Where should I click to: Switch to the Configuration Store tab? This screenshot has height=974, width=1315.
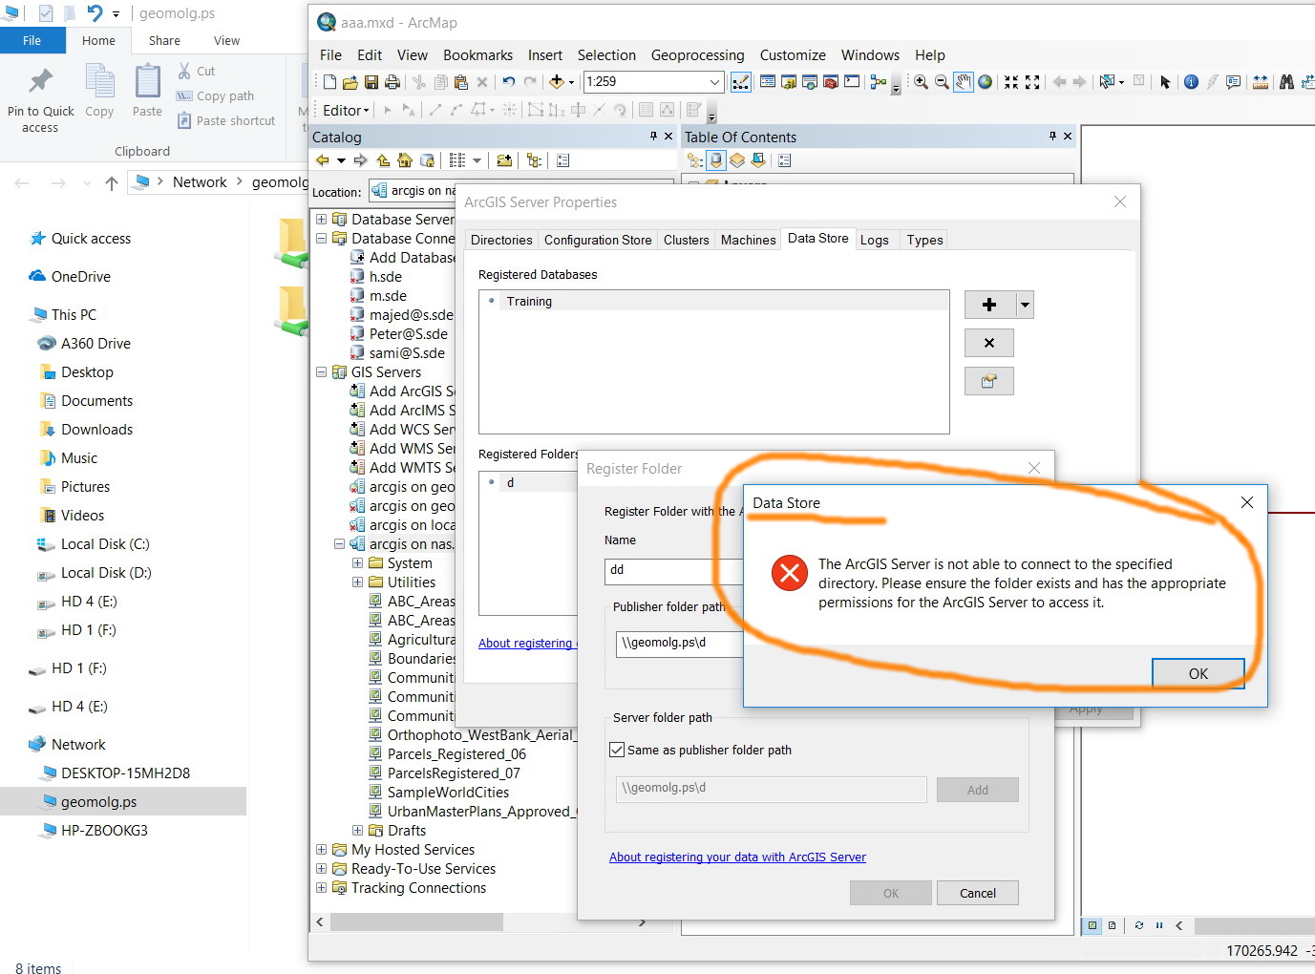[x=598, y=240]
